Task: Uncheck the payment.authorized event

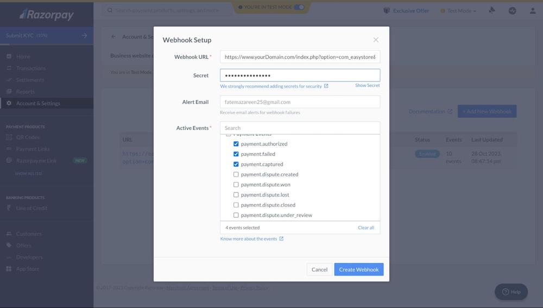Action: coord(236,144)
